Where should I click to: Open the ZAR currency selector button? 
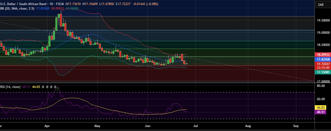point(323,5)
